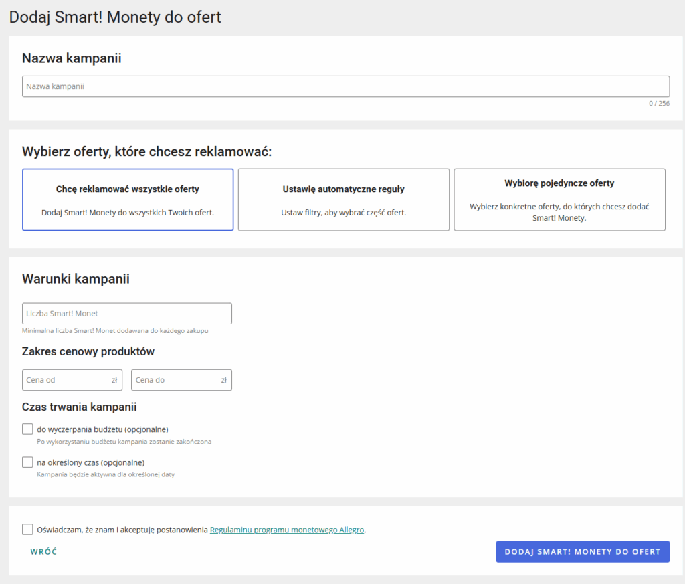Click the 'Warunki kampanii' section heading
685x584 pixels.
[76, 279]
